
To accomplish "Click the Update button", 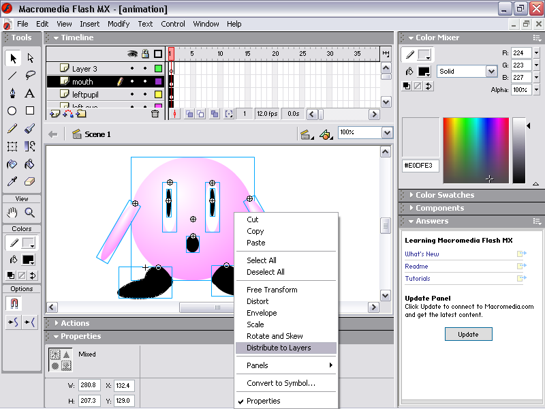I will pos(468,334).
